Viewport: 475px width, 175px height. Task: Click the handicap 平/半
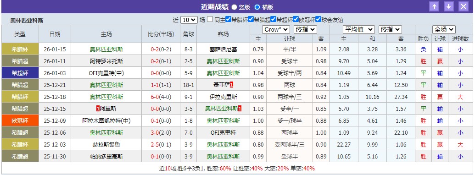(x=289, y=49)
